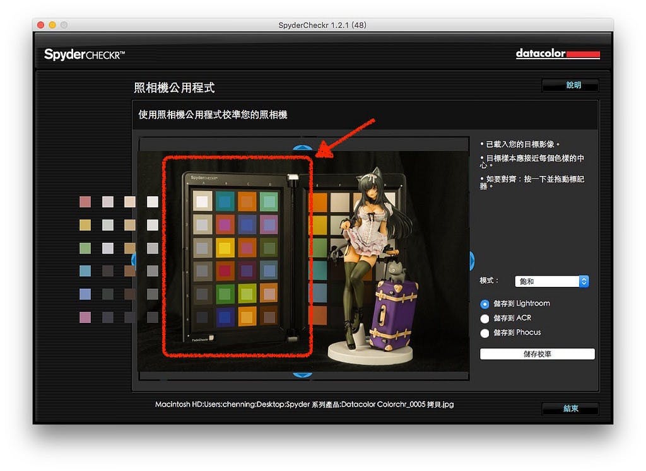Select the 儲存到 ACR radio option
This screenshot has width=646, height=471.
(485, 318)
